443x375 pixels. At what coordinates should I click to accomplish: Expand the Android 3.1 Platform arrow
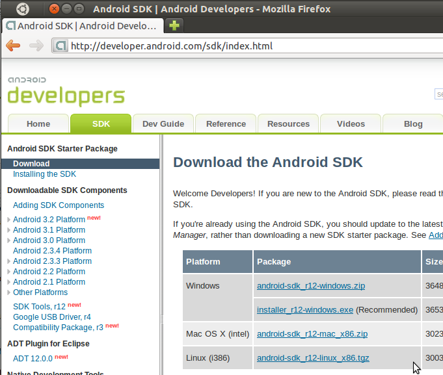coord(8,230)
